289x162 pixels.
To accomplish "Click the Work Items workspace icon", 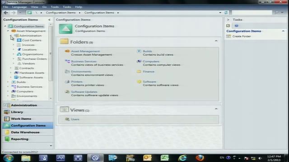I will pos(7,119).
